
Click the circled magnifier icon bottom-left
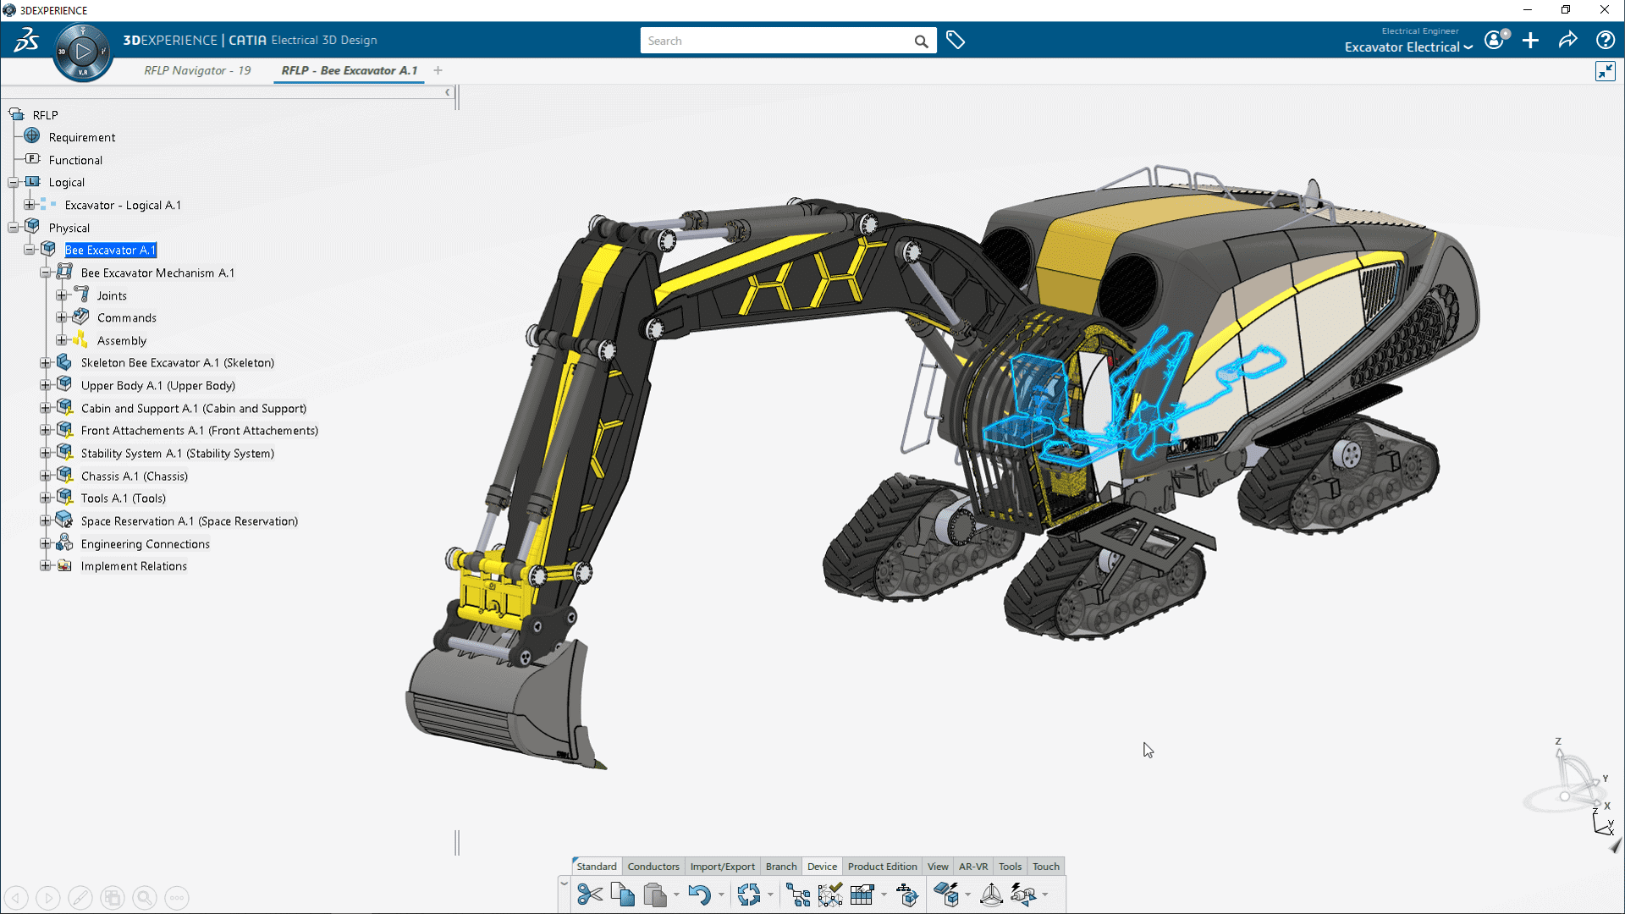coord(145,898)
